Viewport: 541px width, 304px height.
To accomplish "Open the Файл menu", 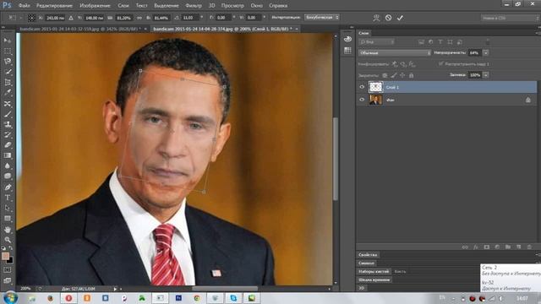I will (24, 6).
